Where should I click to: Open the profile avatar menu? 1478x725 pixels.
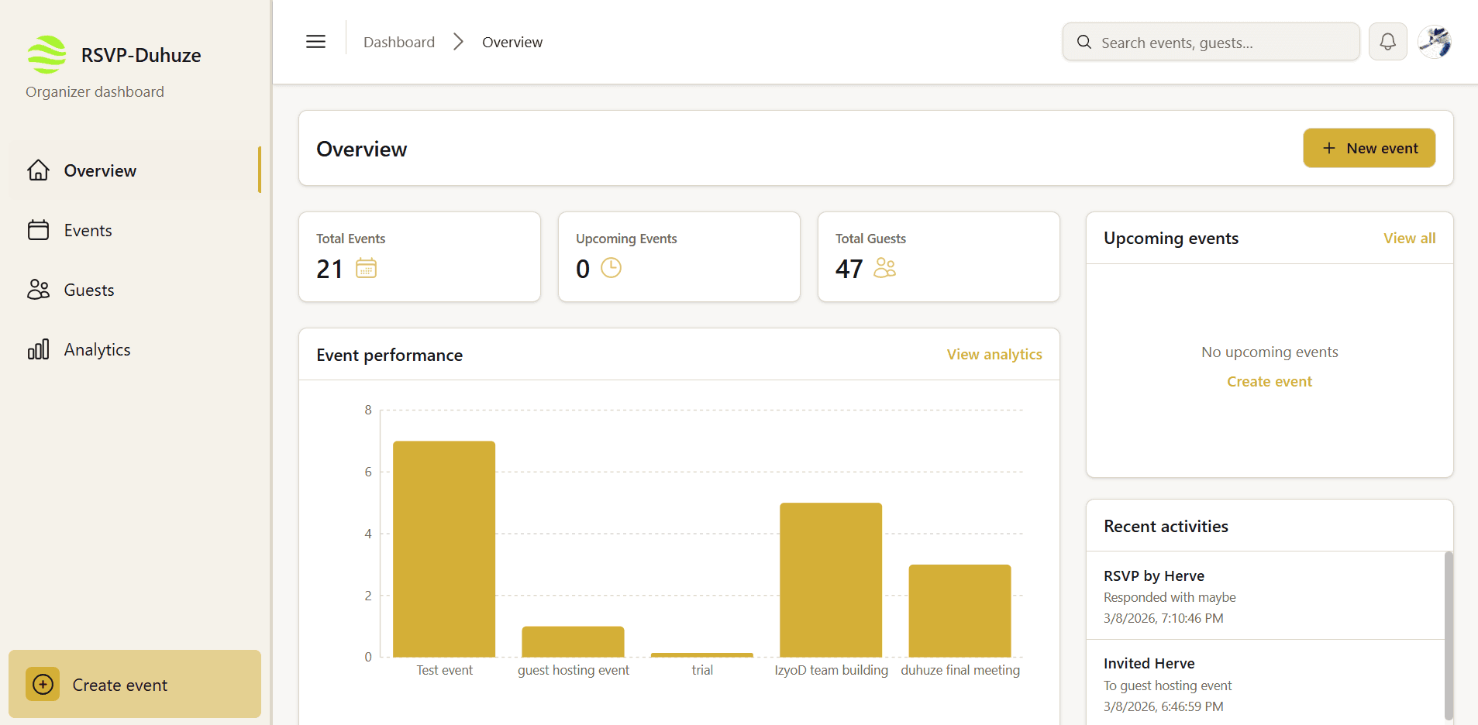click(x=1435, y=43)
